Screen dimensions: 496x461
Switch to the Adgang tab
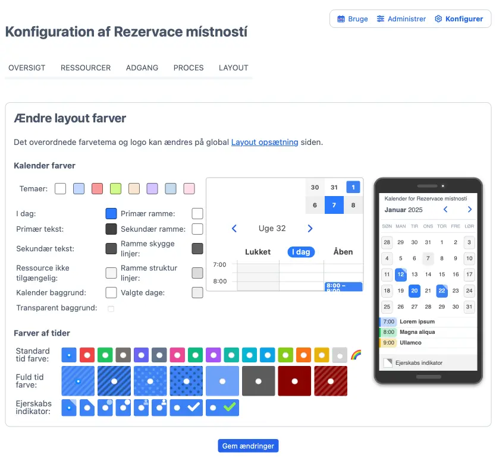pyautogui.click(x=142, y=68)
